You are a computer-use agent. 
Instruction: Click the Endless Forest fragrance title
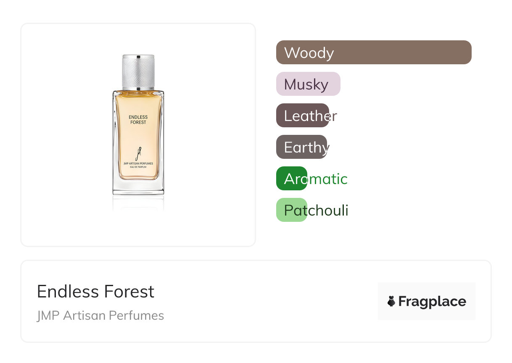click(x=96, y=292)
